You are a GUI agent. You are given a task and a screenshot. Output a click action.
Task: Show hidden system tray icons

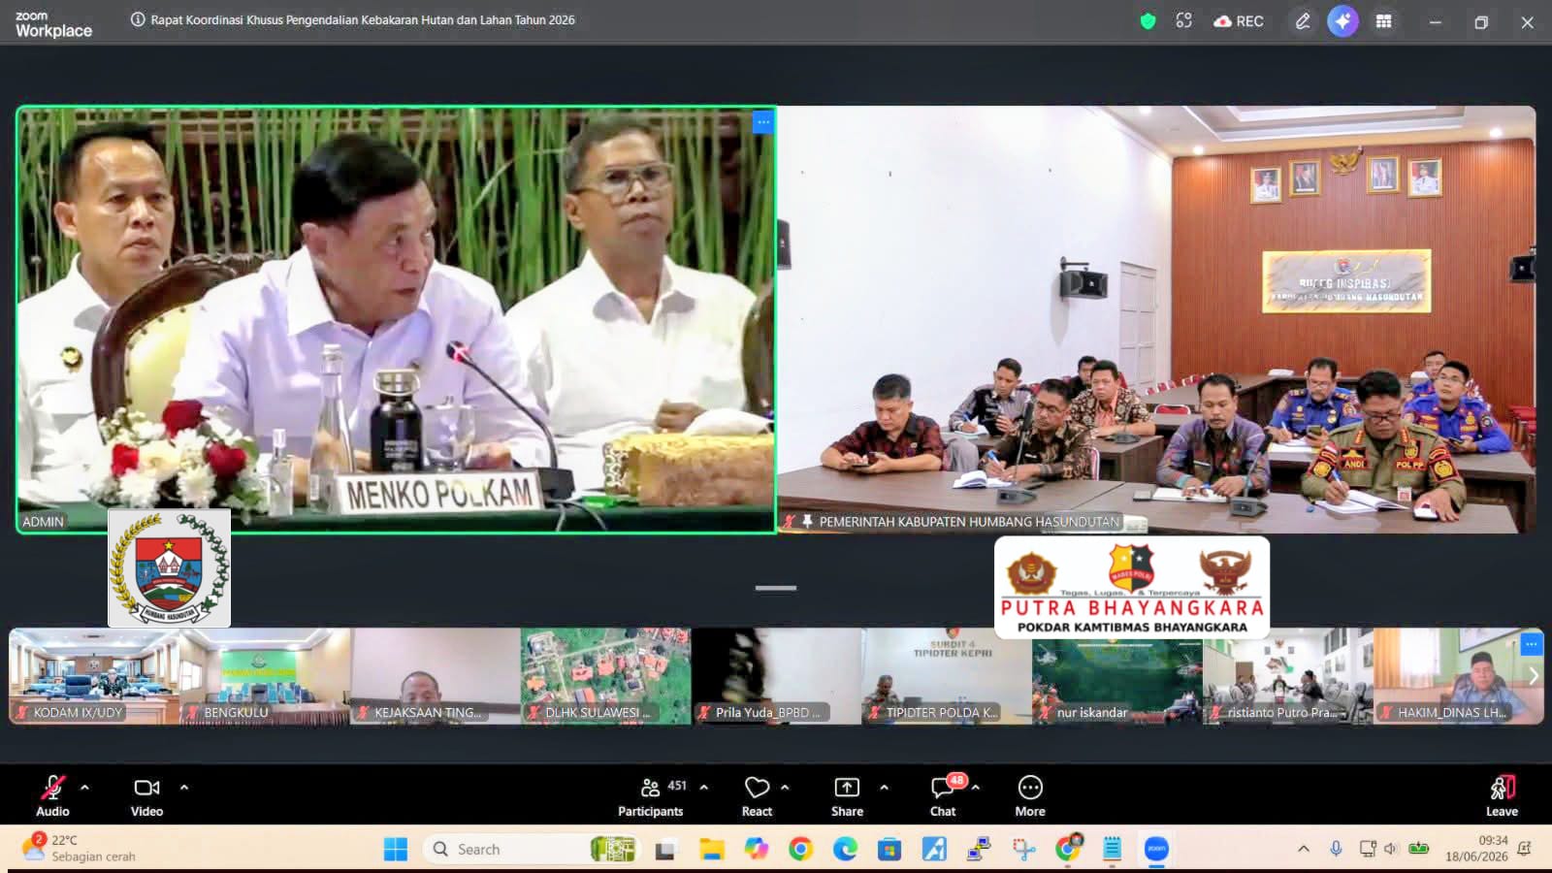tap(1304, 849)
